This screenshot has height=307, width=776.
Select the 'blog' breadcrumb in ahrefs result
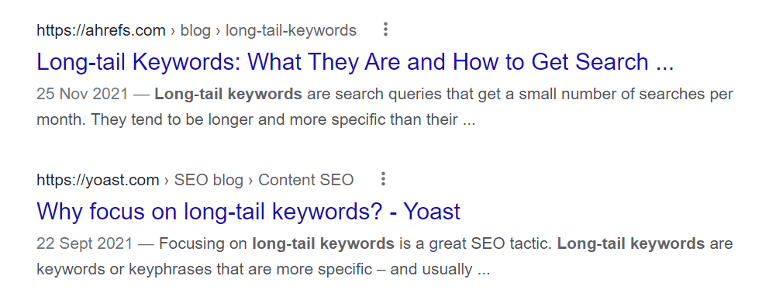click(x=195, y=31)
